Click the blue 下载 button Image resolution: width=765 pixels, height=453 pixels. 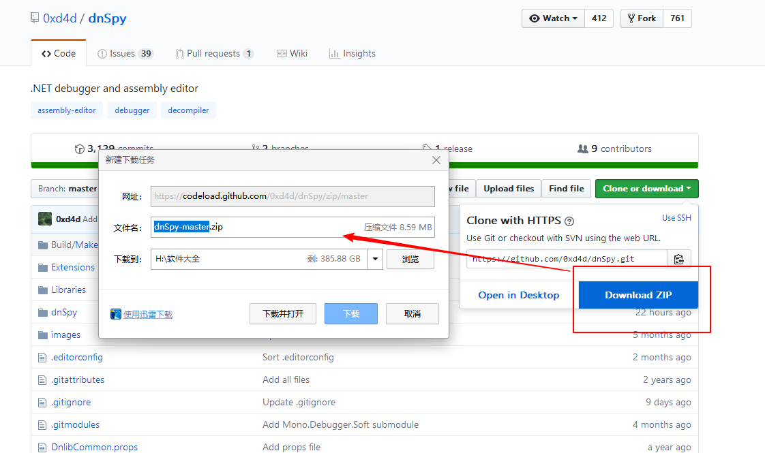click(350, 313)
